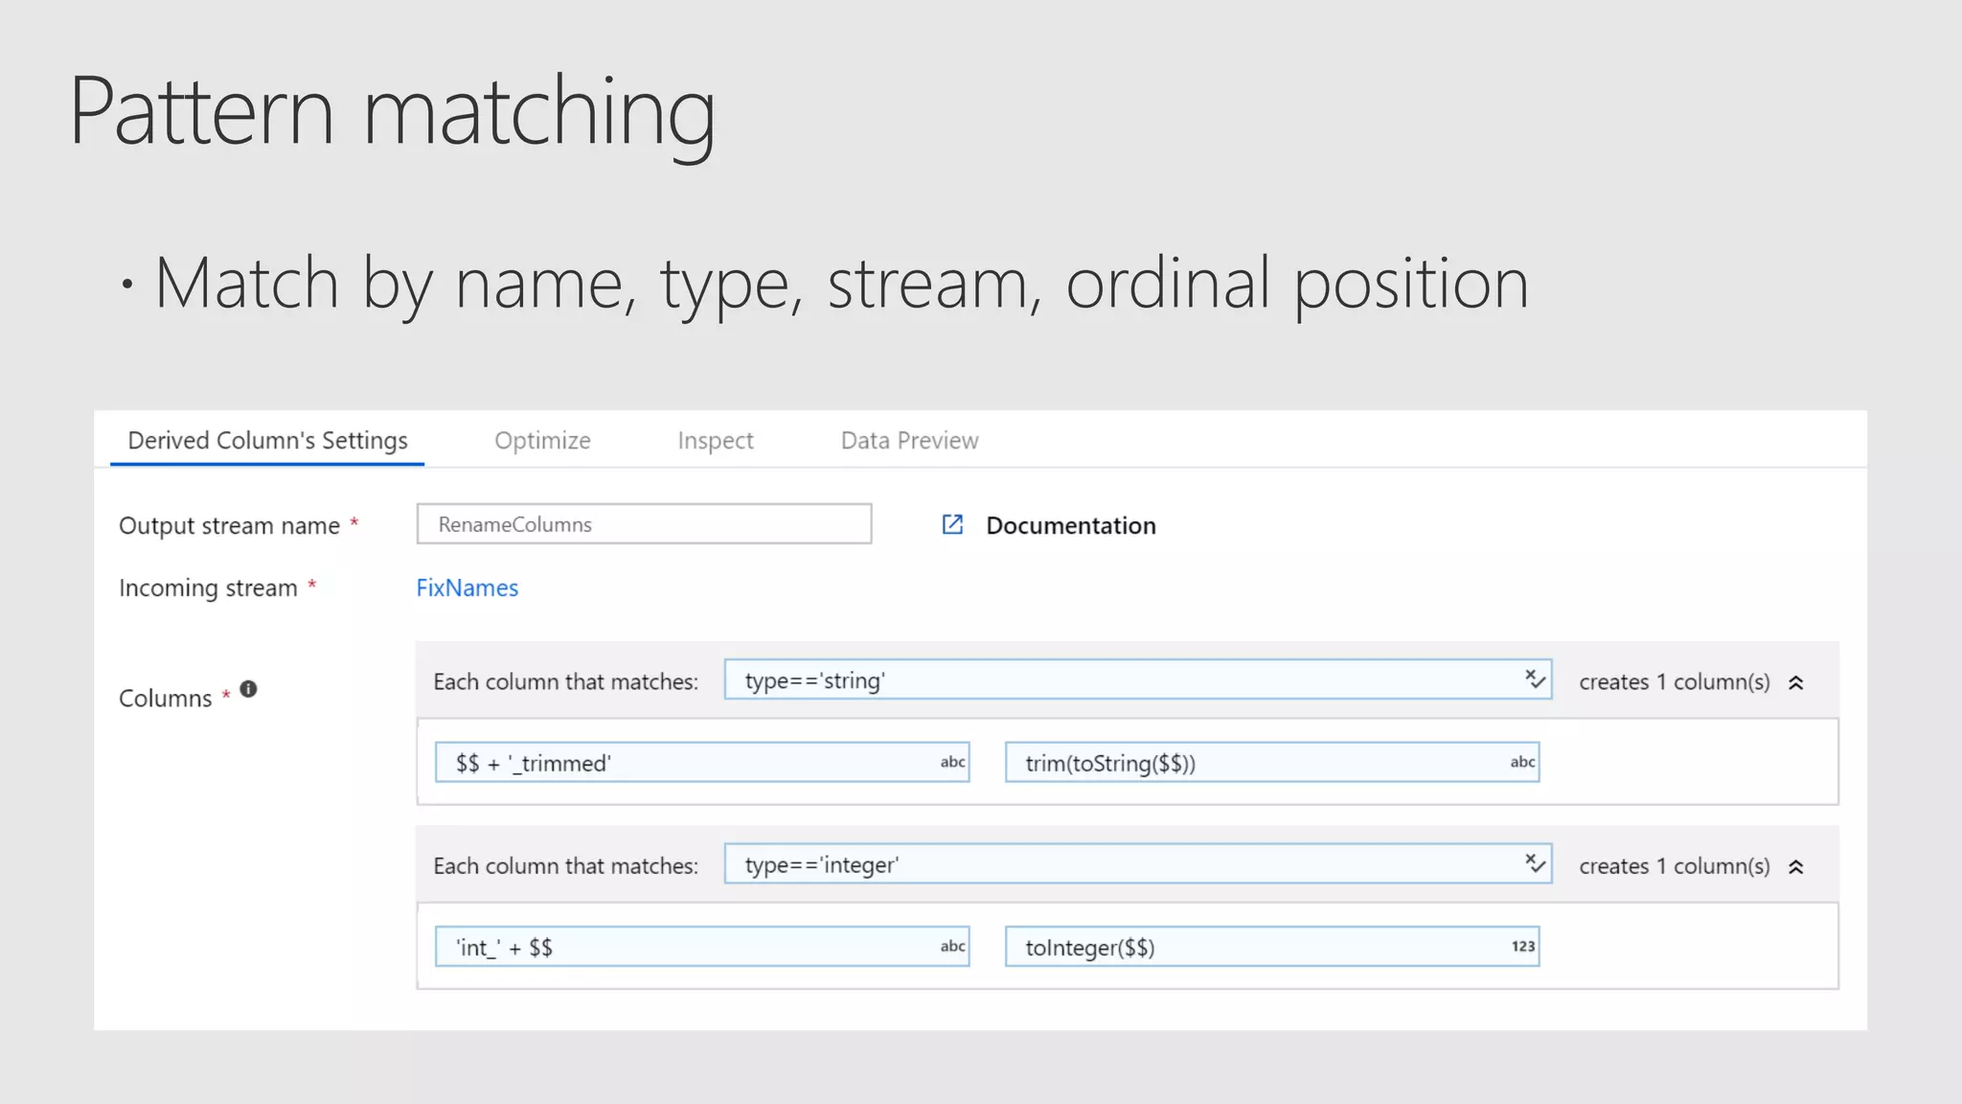
Task: Click abc type badge beside 'int_' + $$
Action: tap(952, 946)
